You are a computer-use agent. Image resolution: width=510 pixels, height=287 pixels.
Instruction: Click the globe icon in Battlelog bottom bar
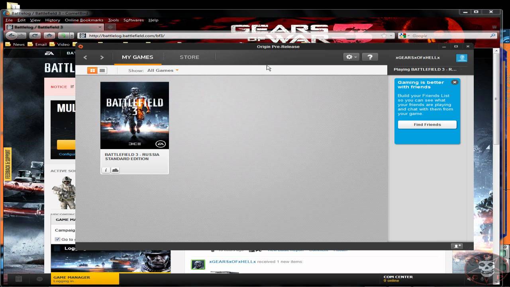coord(39,279)
